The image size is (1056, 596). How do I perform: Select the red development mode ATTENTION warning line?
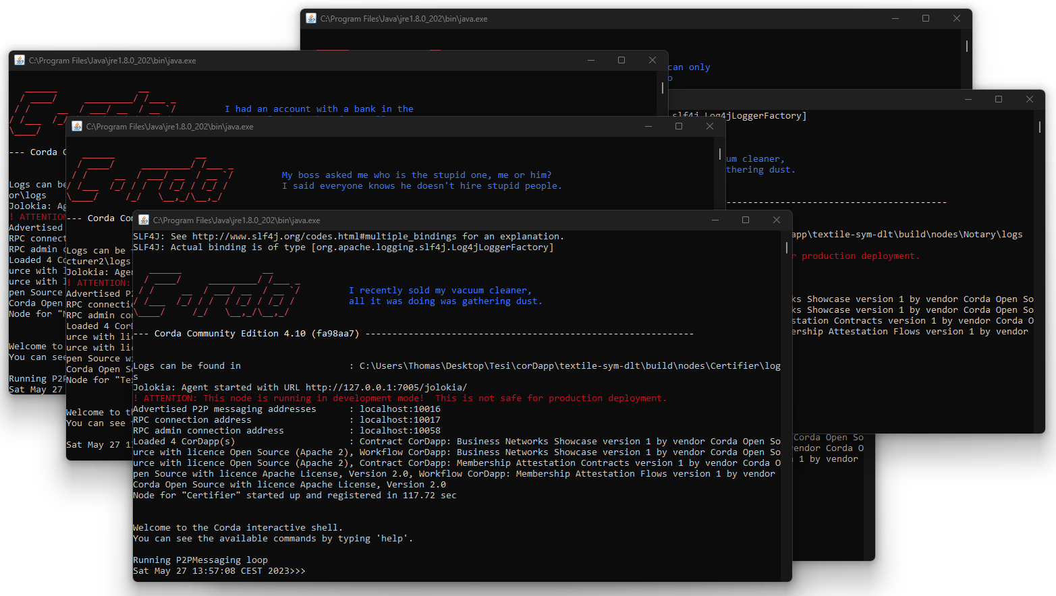tap(399, 398)
